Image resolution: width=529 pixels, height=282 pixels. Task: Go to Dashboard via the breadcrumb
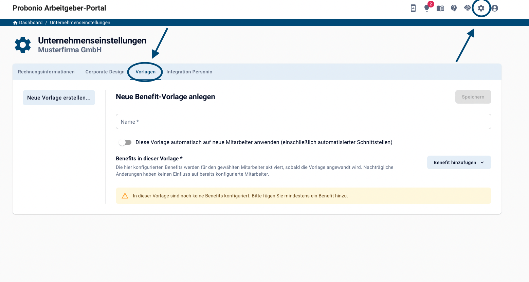[x=31, y=23]
